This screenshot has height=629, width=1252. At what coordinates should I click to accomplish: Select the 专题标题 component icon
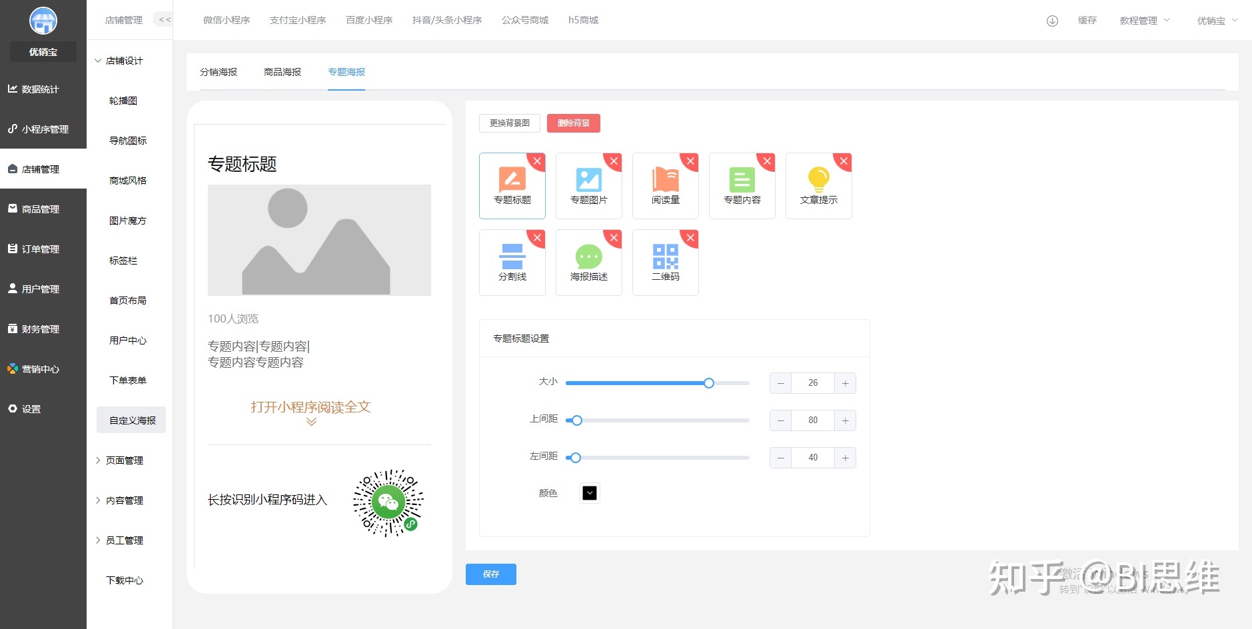(x=512, y=180)
